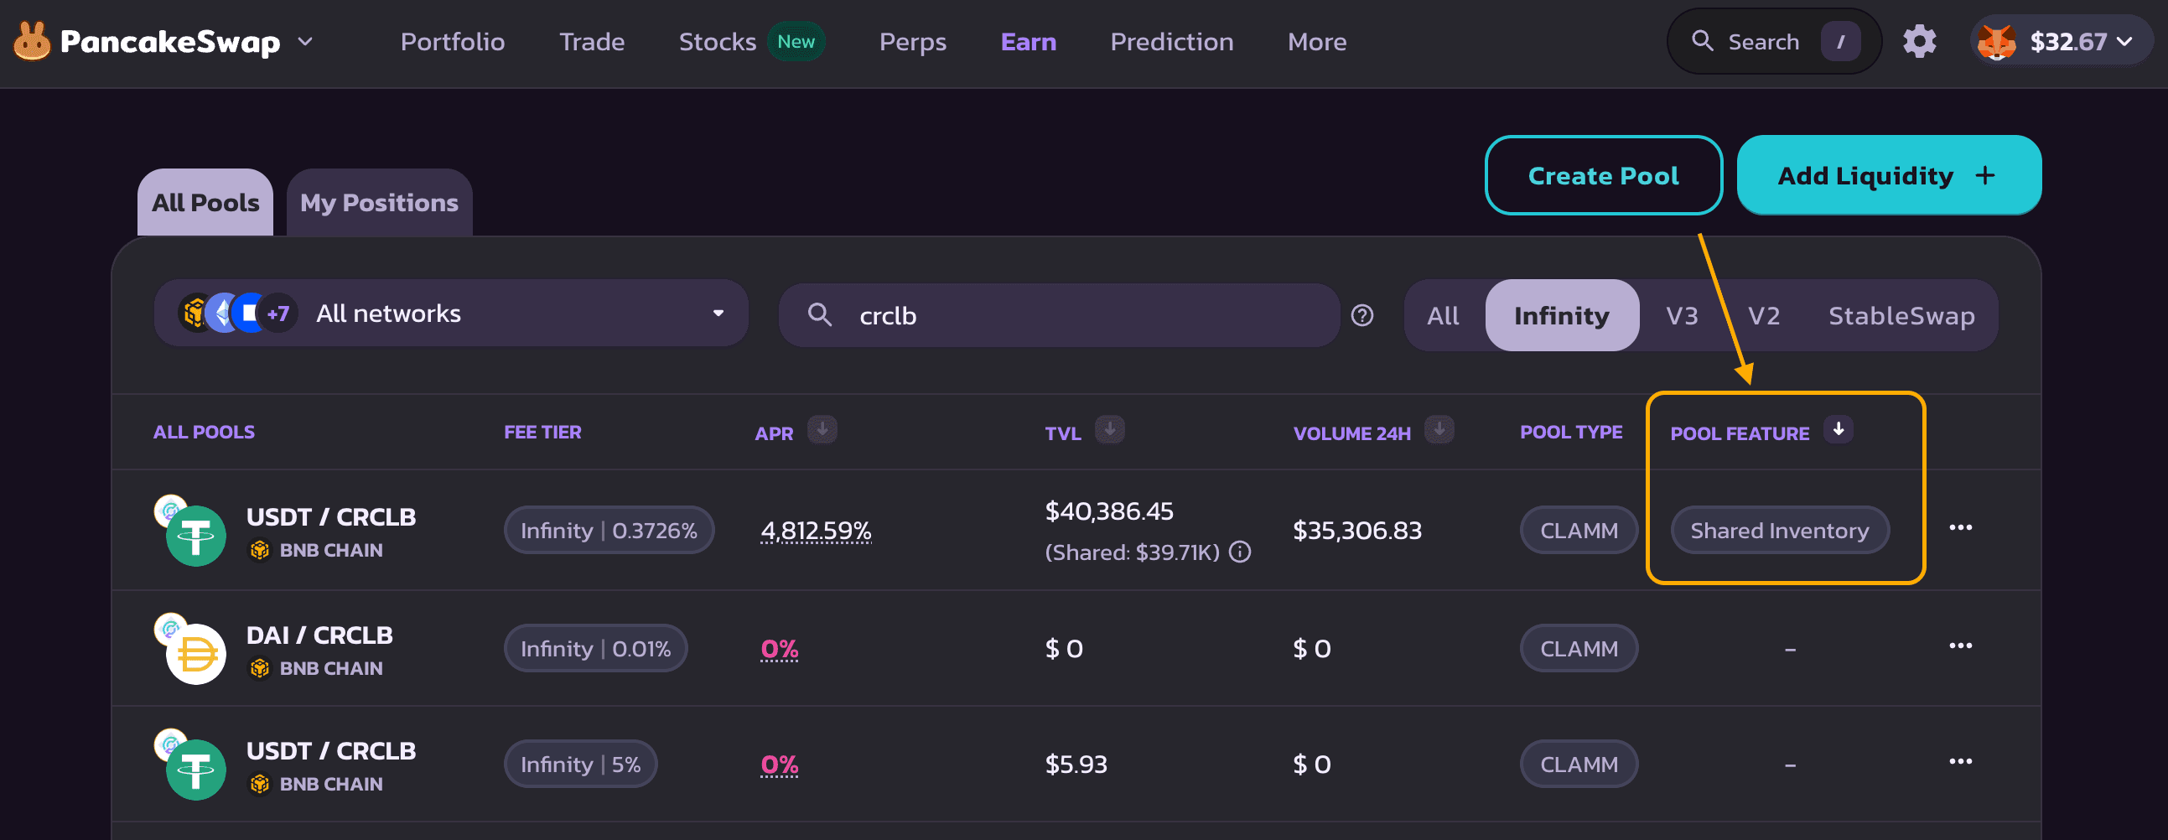This screenshot has width=2168, height=840.
Task: Click the Infinity | 5% fee tier badge
Action: click(581, 765)
